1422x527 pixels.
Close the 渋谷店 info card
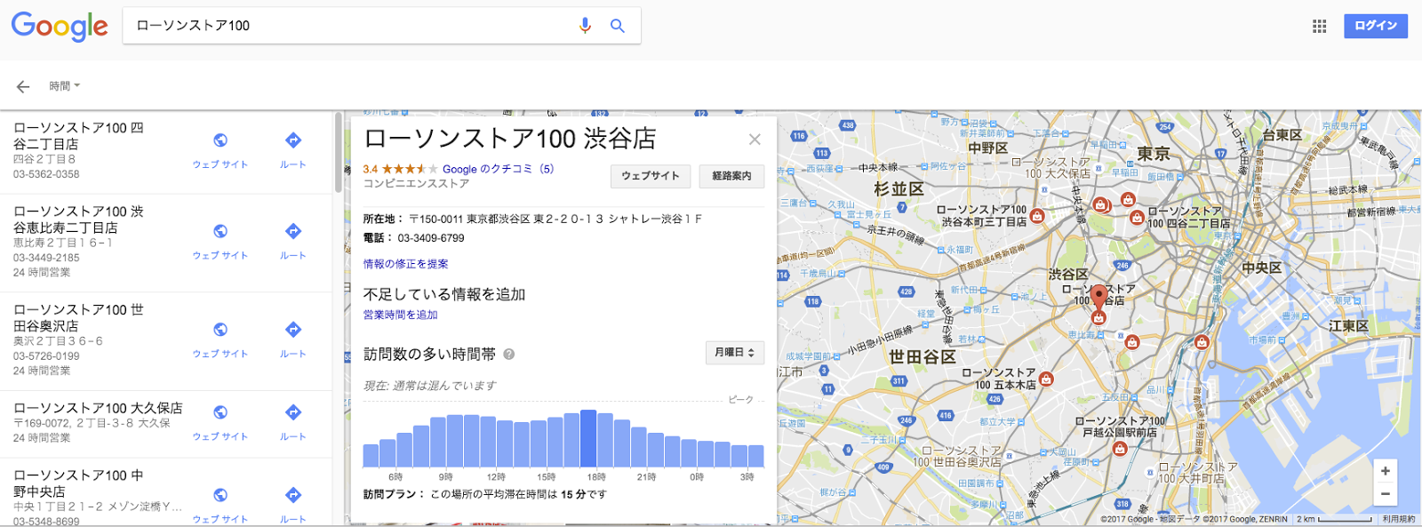[x=755, y=140]
